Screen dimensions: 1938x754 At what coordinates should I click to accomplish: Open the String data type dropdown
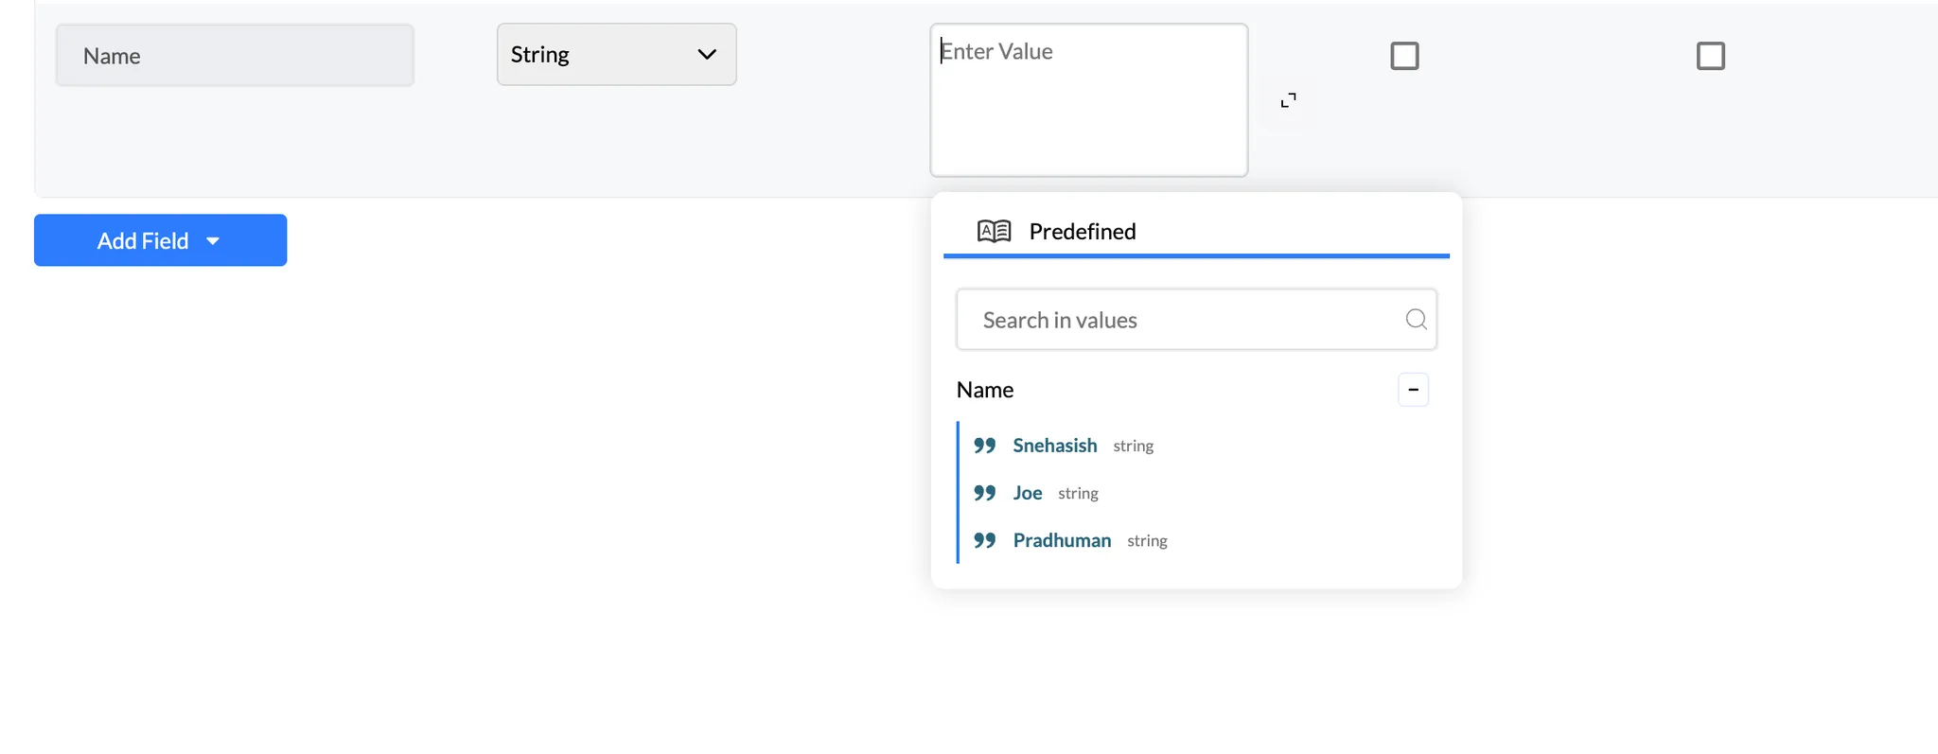pyautogui.click(x=615, y=55)
